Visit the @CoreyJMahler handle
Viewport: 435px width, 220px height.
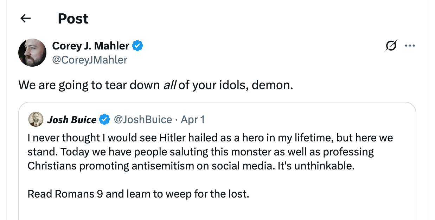coord(89,60)
